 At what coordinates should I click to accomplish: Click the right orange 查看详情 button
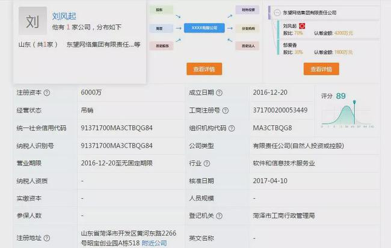(x=320, y=69)
